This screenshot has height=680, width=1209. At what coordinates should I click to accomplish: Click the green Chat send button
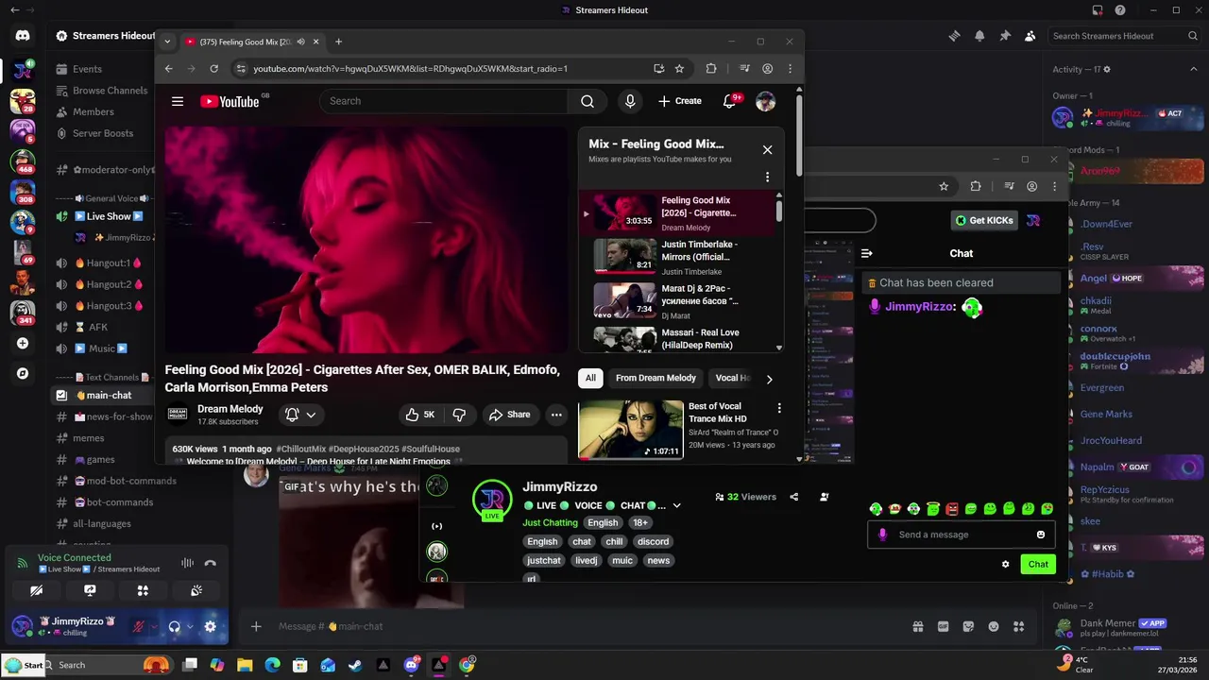coord(1038,565)
